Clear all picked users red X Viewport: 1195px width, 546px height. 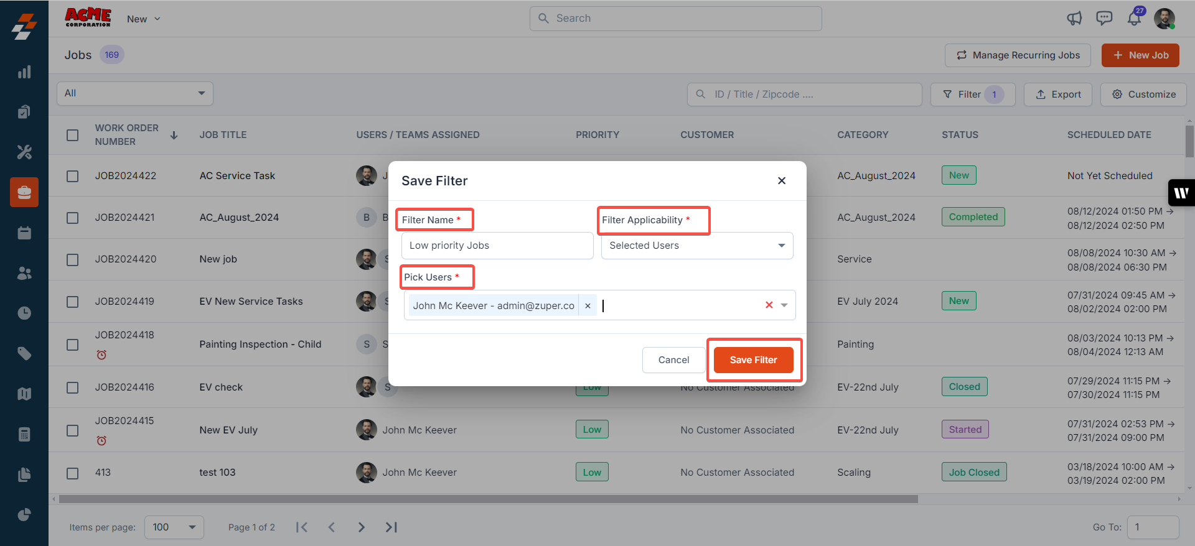pos(769,305)
